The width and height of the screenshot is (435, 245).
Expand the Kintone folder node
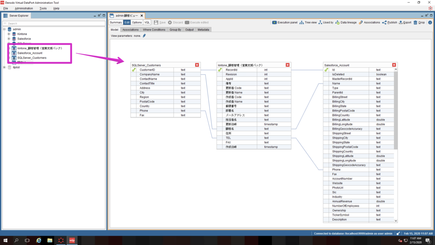point(9,34)
